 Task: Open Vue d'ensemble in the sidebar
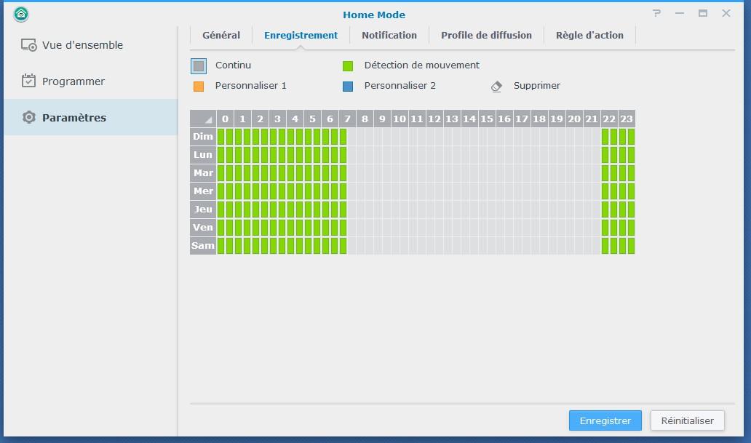[x=82, y=45]
